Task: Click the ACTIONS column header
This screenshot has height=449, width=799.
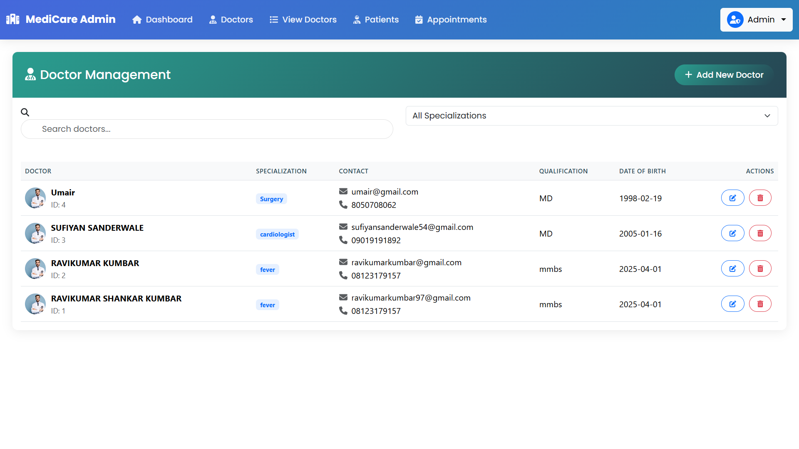Action: (x=760, y=171)
